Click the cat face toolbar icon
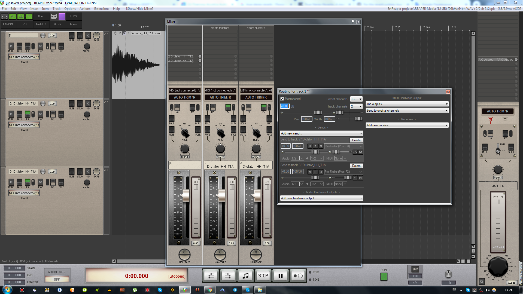The image size is (523, 294). tap(54, 17)
